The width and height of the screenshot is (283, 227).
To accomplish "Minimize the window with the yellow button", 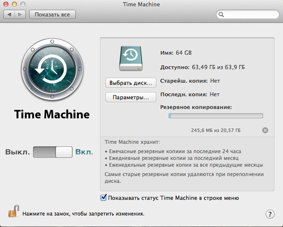I will pyautogui.click(x=15, y=4).
